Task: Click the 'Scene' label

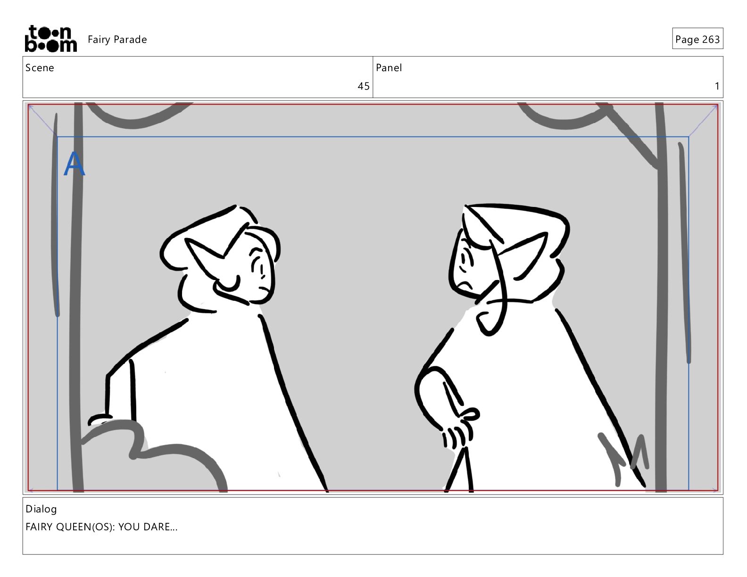Action: pyautogui.click(x=40, y=68)
